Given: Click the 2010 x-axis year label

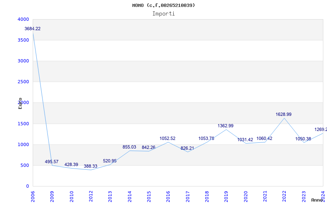Looking at the screenshot, I should pyautogui.click(x=72, y=196).
